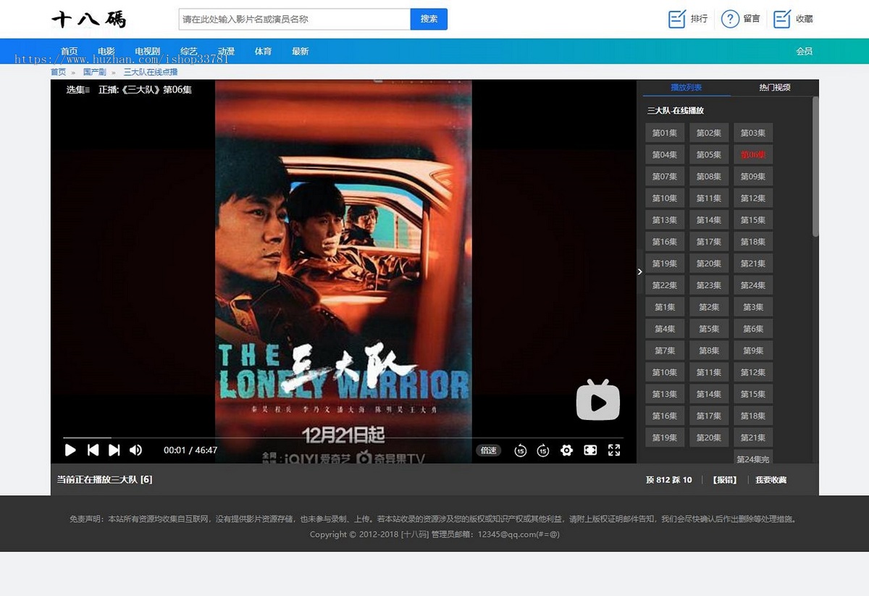Fast-forward 15 seconds icon
Image resolution: width=869 pixels, height=596 pixels.
(543, 450)
